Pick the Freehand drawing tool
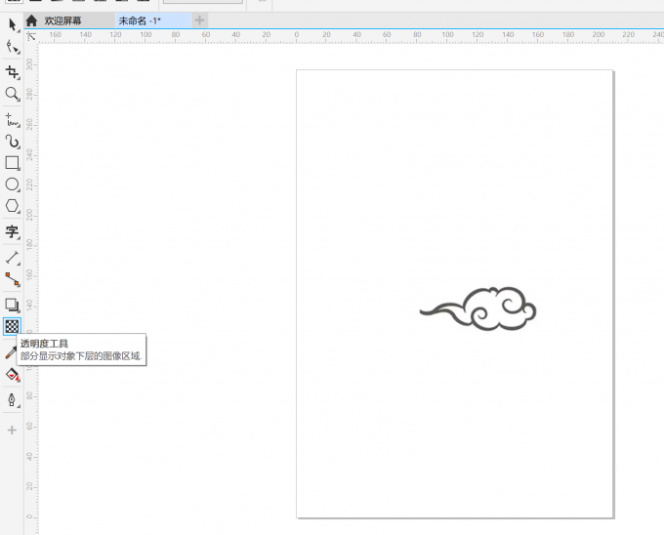664x535 pixels. pyautogui.click(x=12, y=120)
